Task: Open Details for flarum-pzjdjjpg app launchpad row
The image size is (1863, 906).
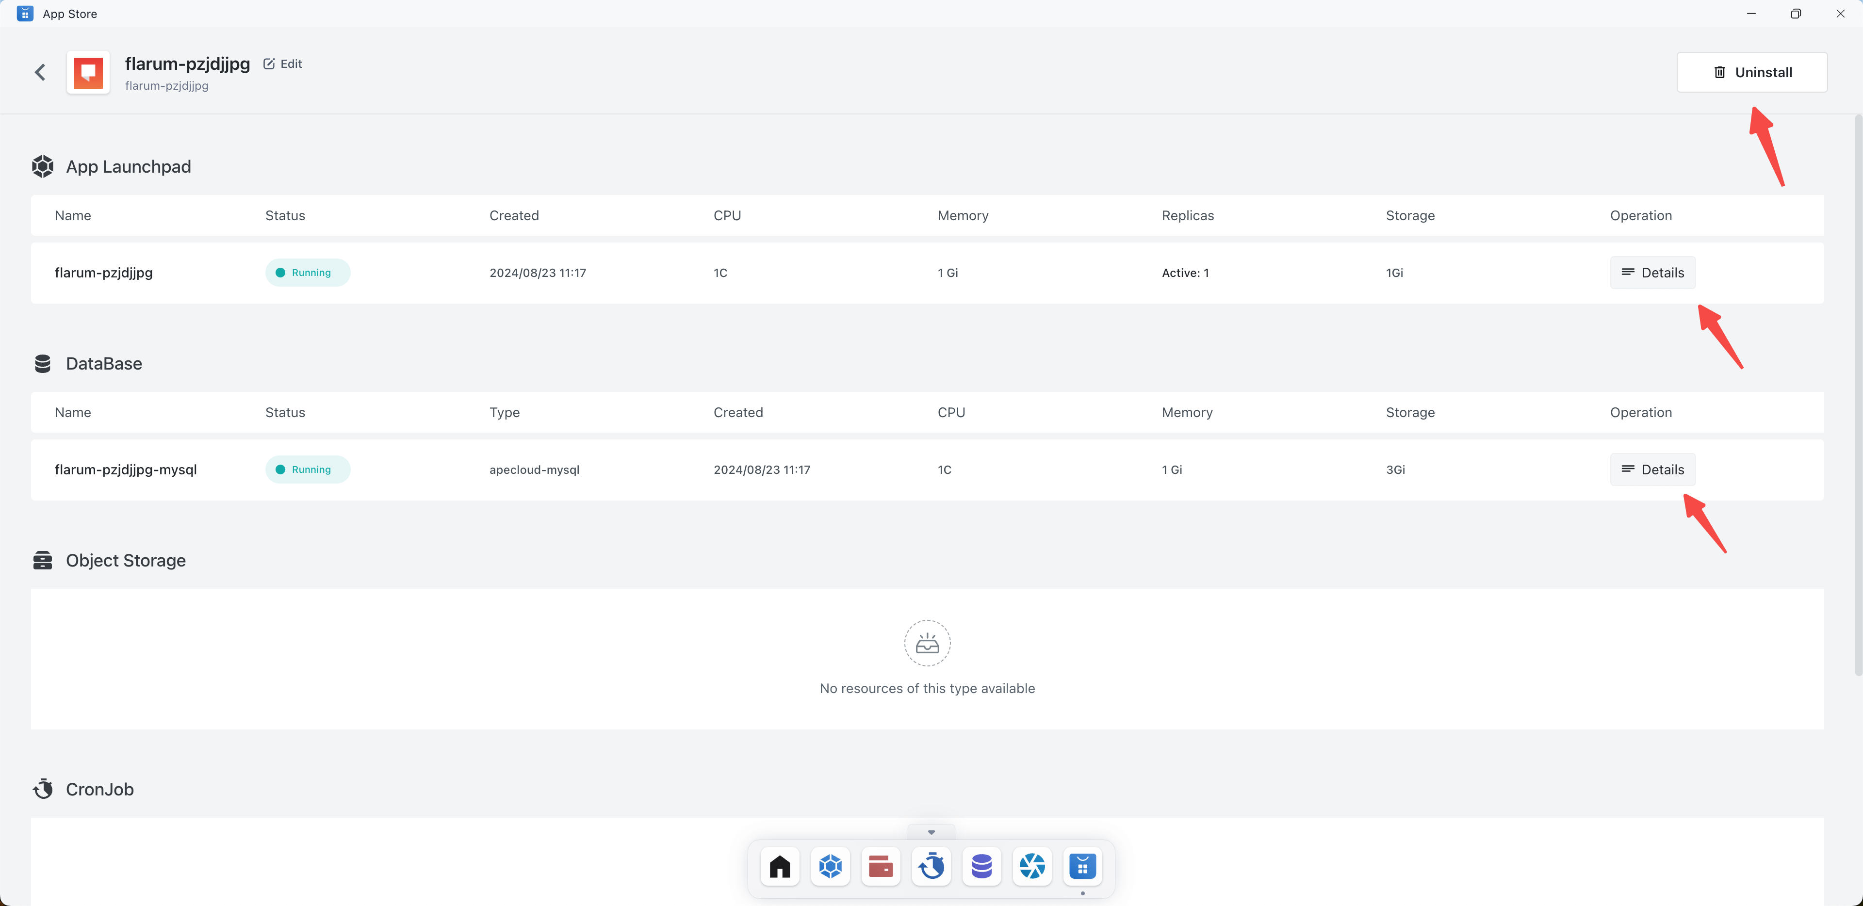Action: pyautogui.click(x=1652, y=273)
